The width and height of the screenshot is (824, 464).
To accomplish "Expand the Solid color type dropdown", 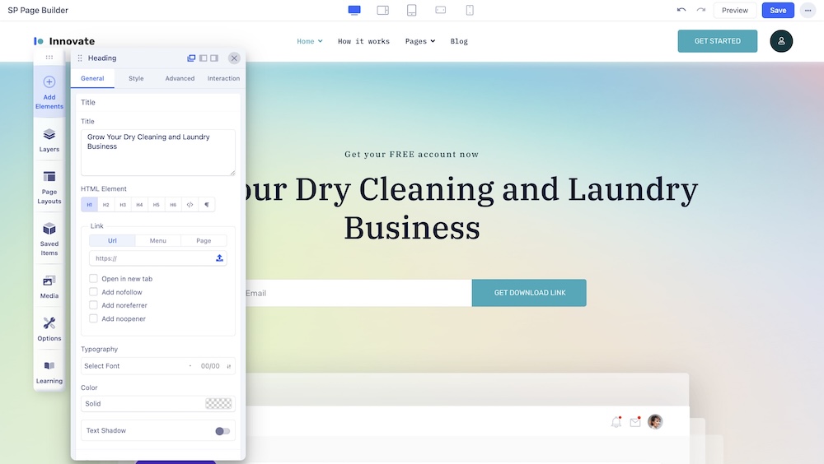I will (x=140, y=404).
